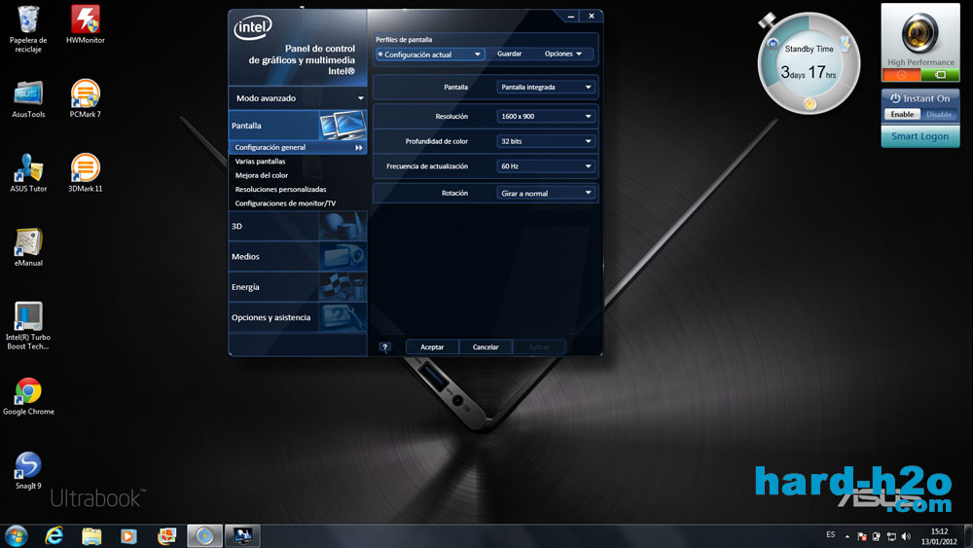Click the help question mark icon

[x=385, y=347]
